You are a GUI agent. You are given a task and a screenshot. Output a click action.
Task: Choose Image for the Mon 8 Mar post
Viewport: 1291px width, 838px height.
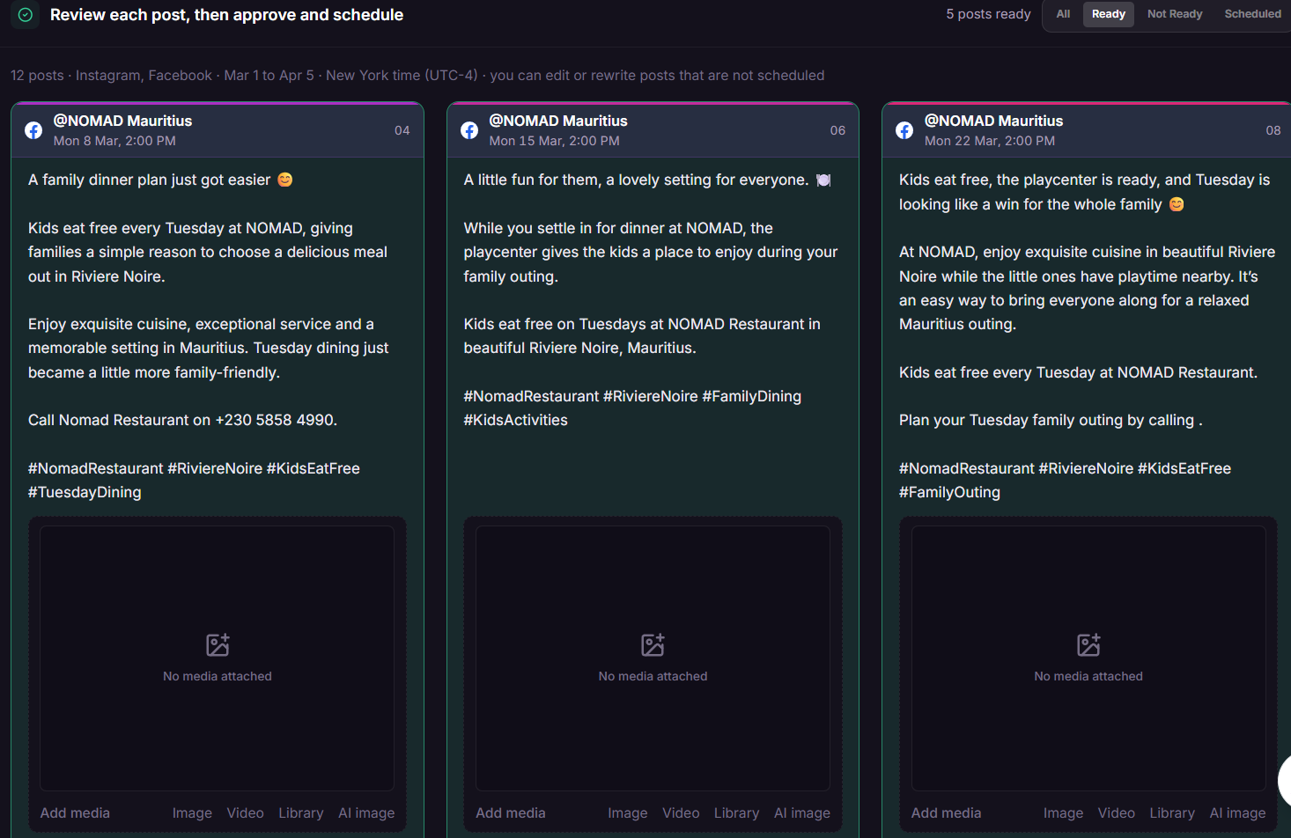pos(192,813)
